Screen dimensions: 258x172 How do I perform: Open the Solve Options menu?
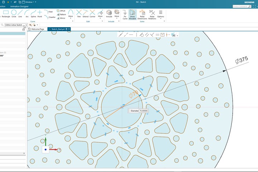(161, 14)
